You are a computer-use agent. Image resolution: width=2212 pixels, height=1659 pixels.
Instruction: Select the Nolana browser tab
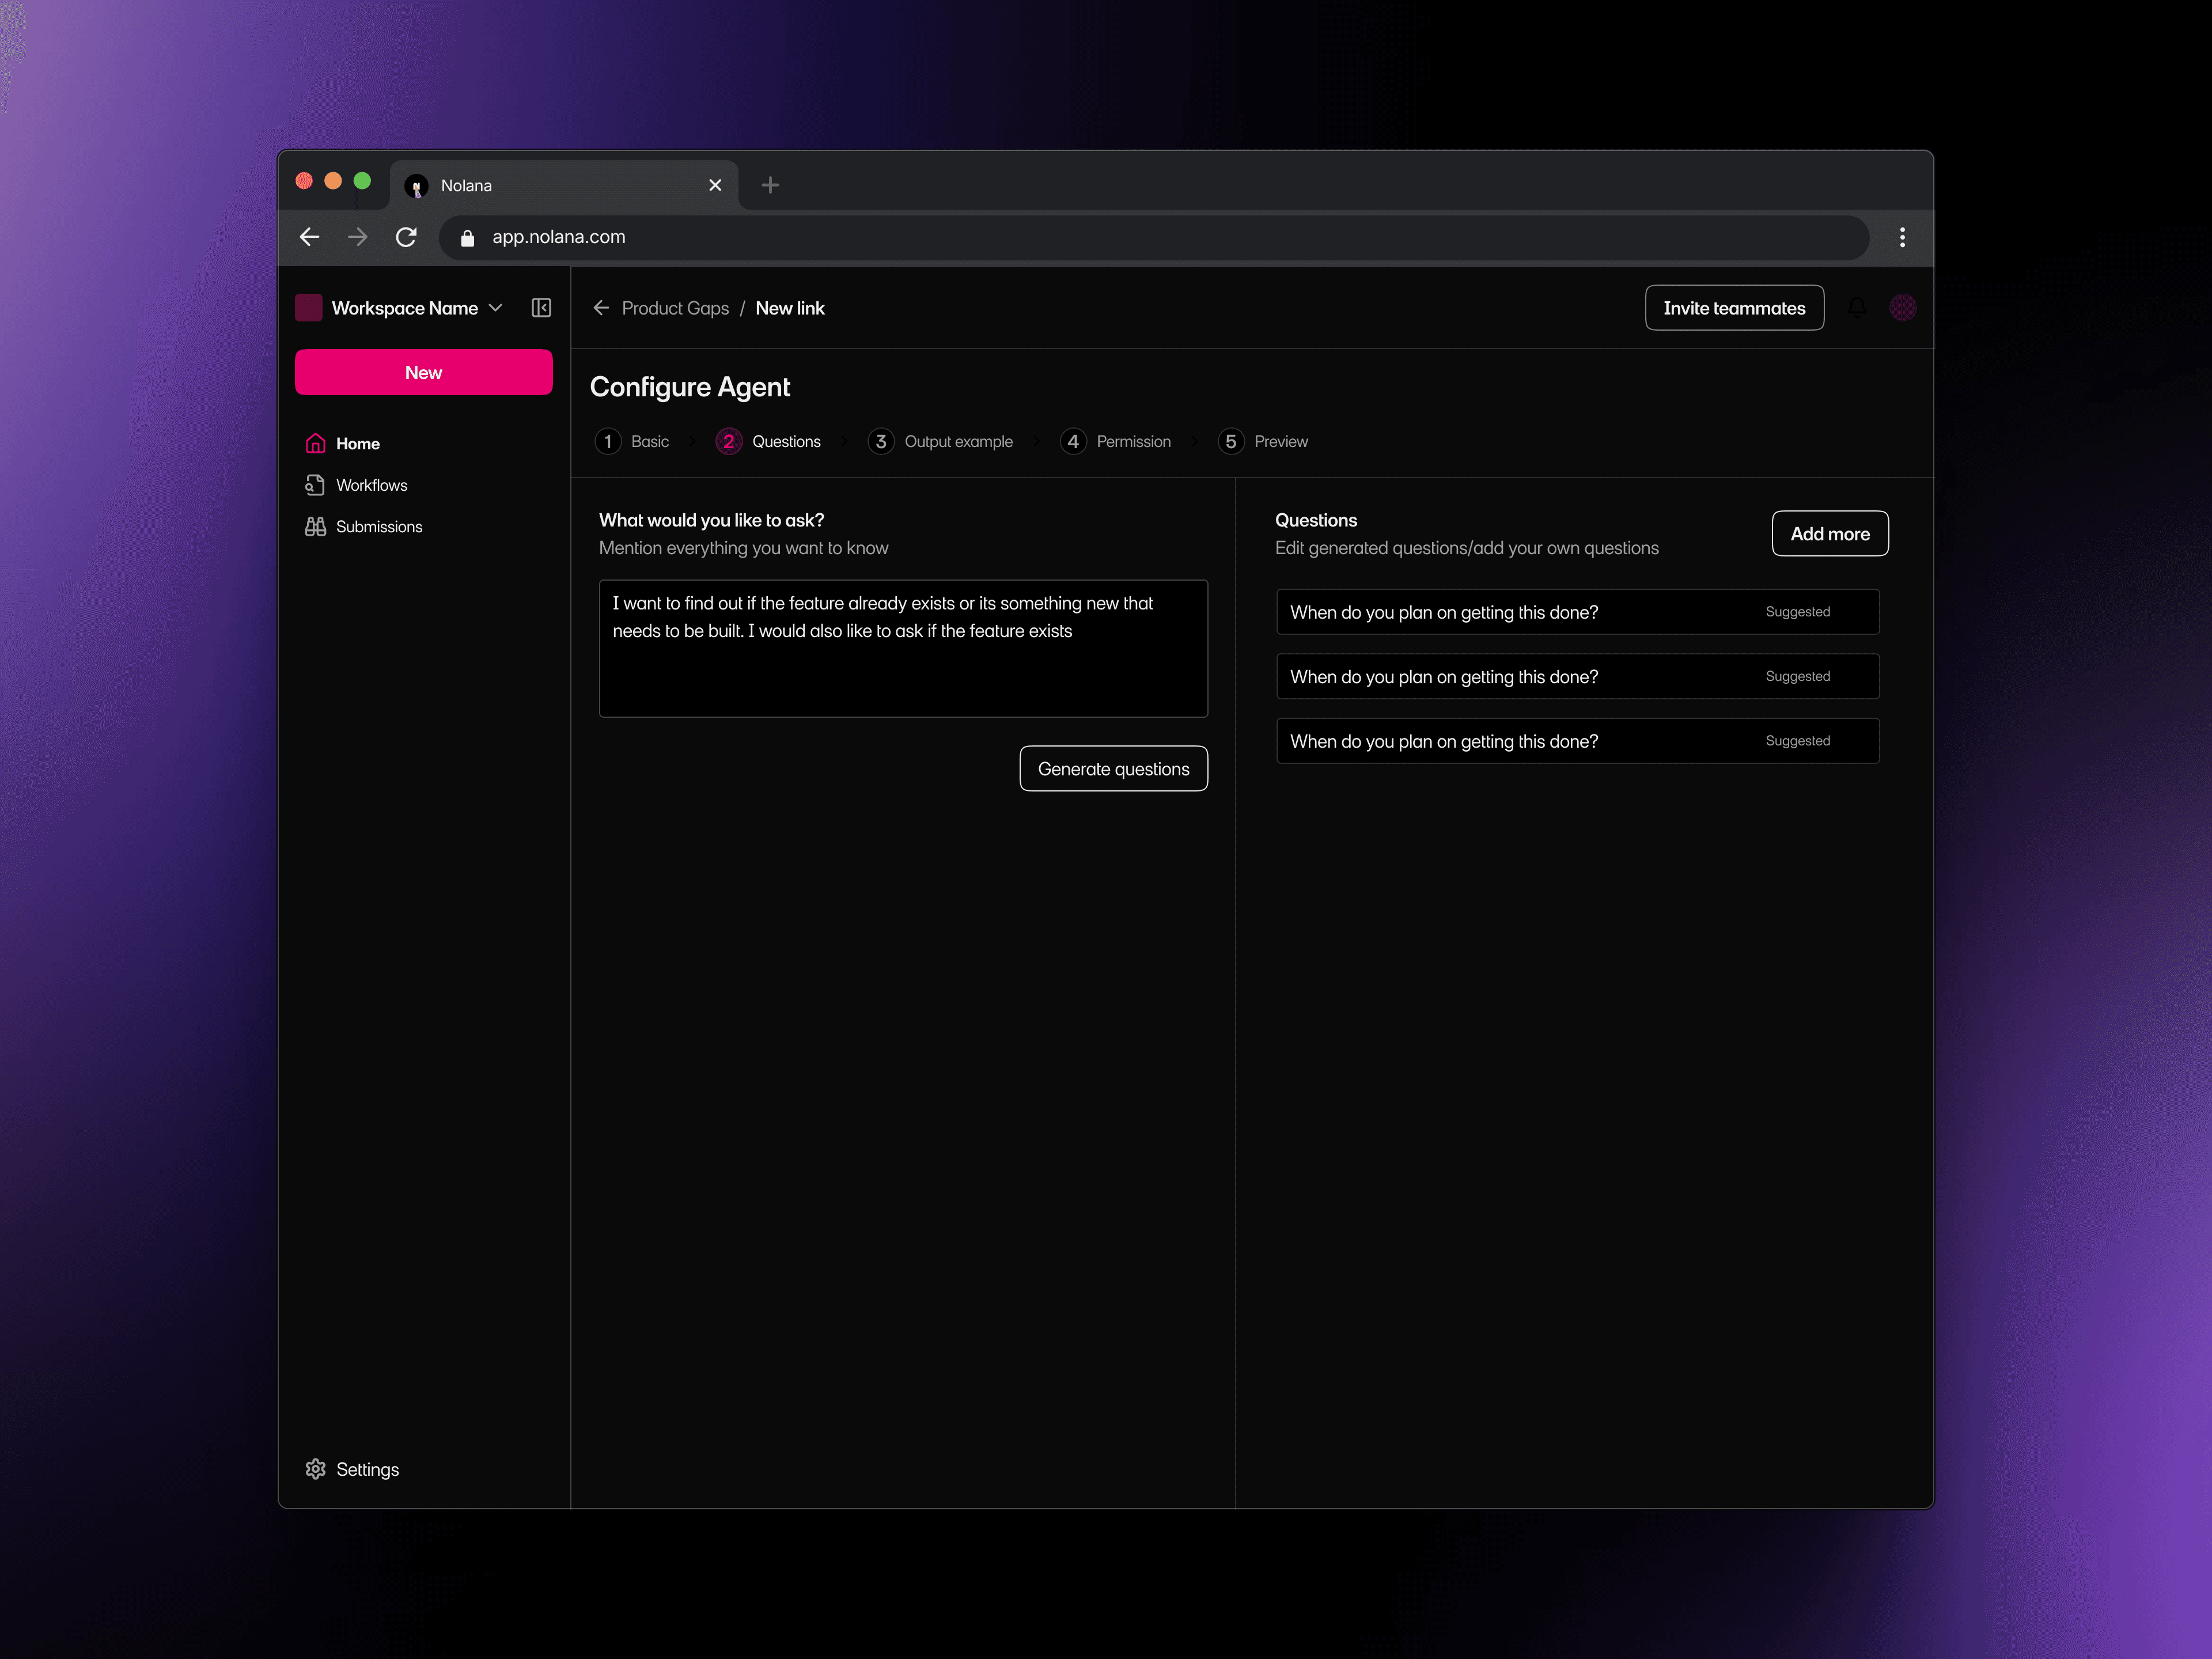(x=564, y=185)
